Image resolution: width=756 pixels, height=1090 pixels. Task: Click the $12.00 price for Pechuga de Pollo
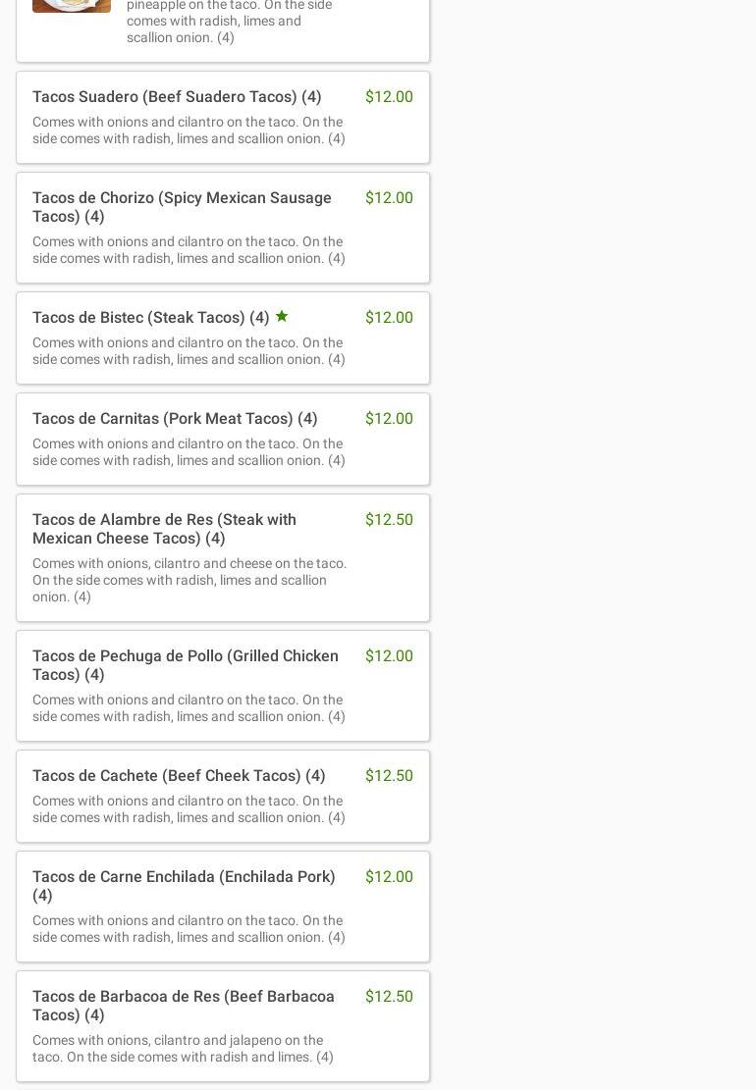pos(389,655)
